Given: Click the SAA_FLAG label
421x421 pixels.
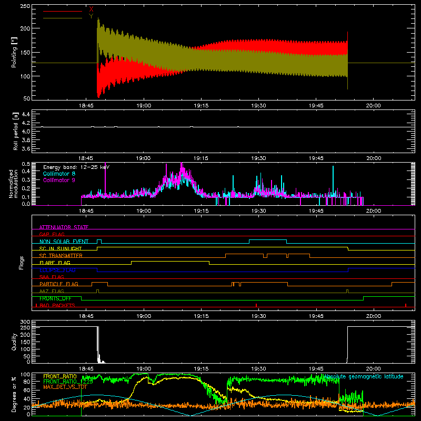Looking at the screenshot, I should (52, 277).
